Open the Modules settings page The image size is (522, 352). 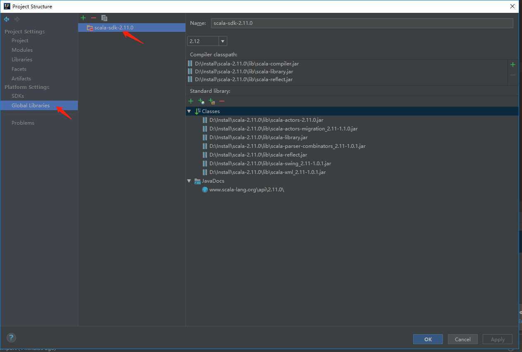coord(22,50)
